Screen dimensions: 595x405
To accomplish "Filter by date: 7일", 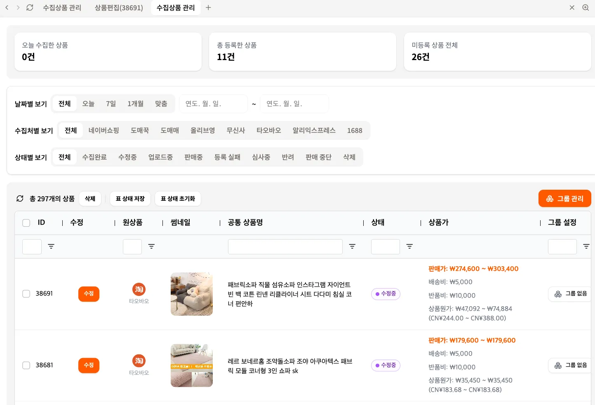I will coord(111,104).
